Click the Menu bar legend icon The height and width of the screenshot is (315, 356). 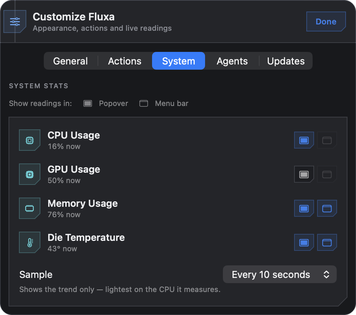[144, 103]
